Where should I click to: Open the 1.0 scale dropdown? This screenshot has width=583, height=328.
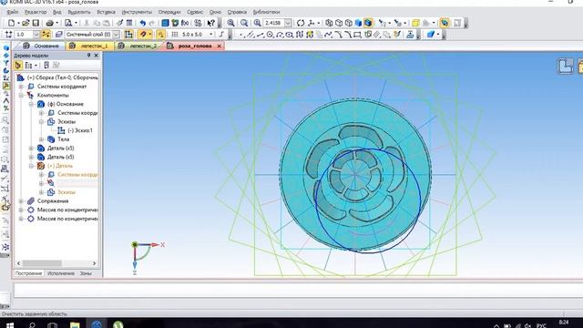click(x=36, y=35)
